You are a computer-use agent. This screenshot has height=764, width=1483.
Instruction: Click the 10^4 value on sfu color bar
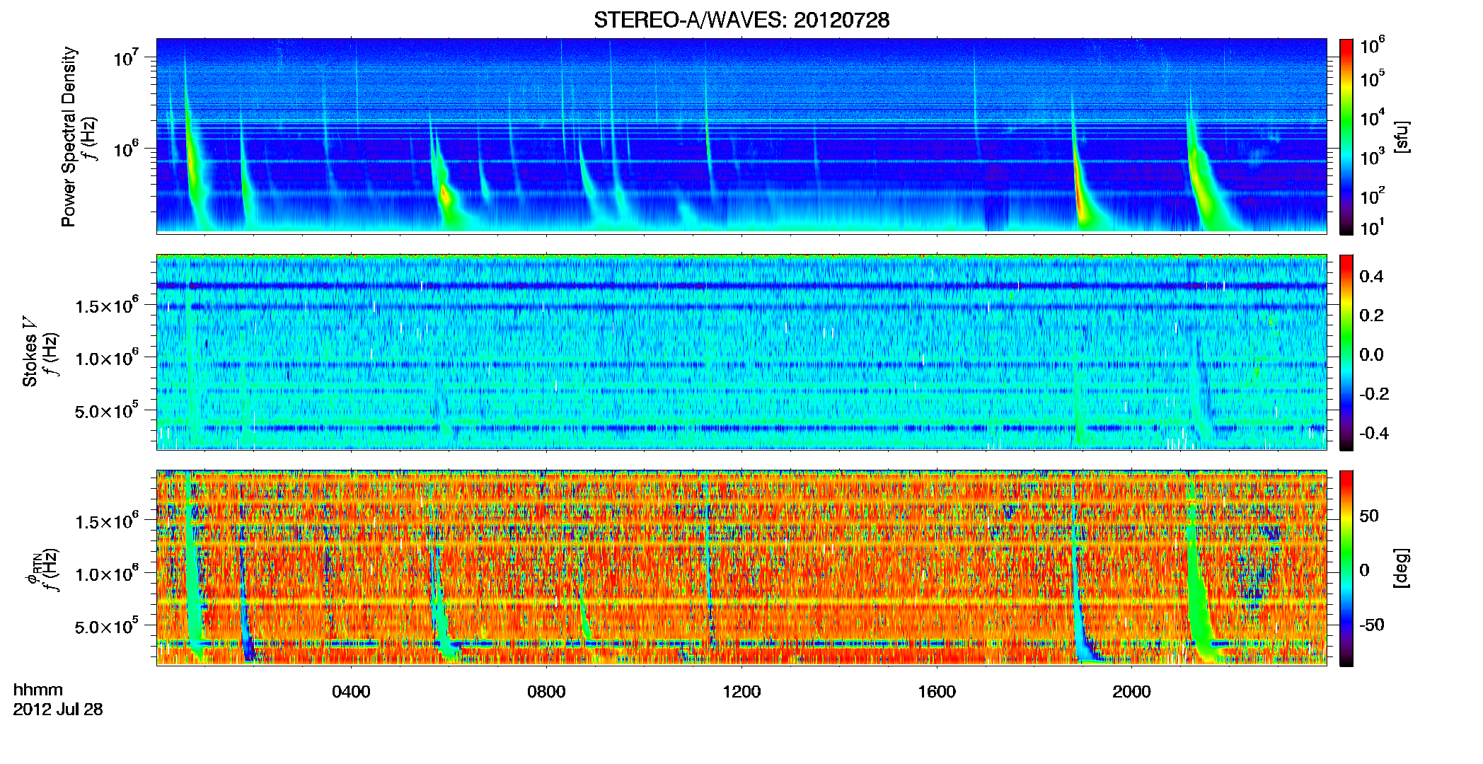[x=1372, y=118]
